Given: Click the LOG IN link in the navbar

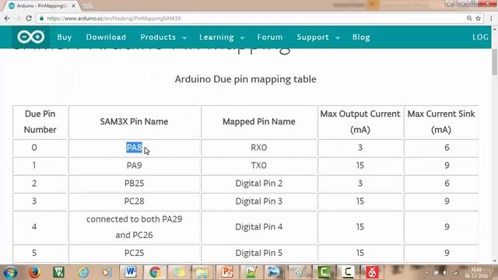Looking at the screenshot, I should tap(480, 37).
